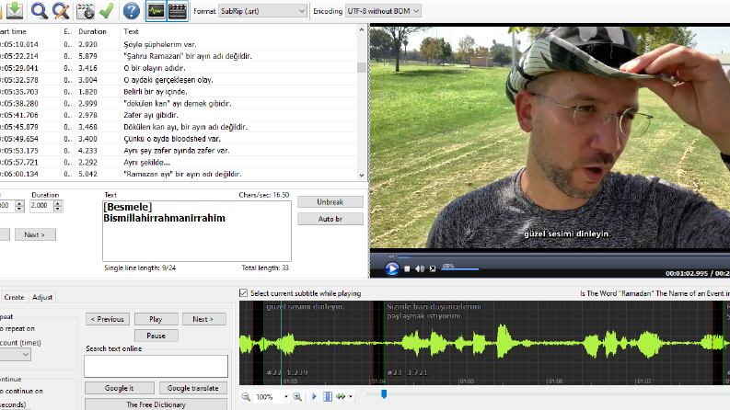Select the row "Şöyle şüphelerim var."
730x410 pixels.
point(180,44)
